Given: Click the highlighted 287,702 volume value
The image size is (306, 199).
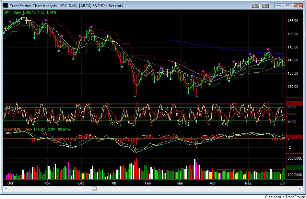Looking at the screenshot, I should [x=295, y=168].
